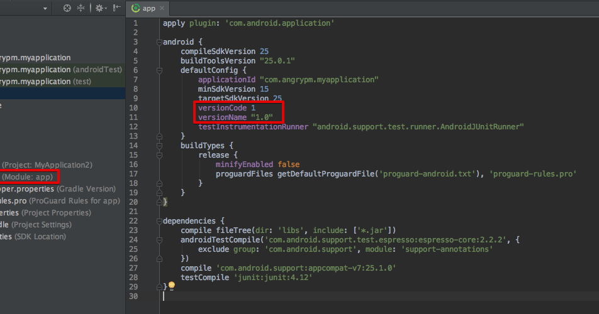Screen dimensions: 599x314
Task: Click the proguardFiles line in release block
Action: [395, 174]
